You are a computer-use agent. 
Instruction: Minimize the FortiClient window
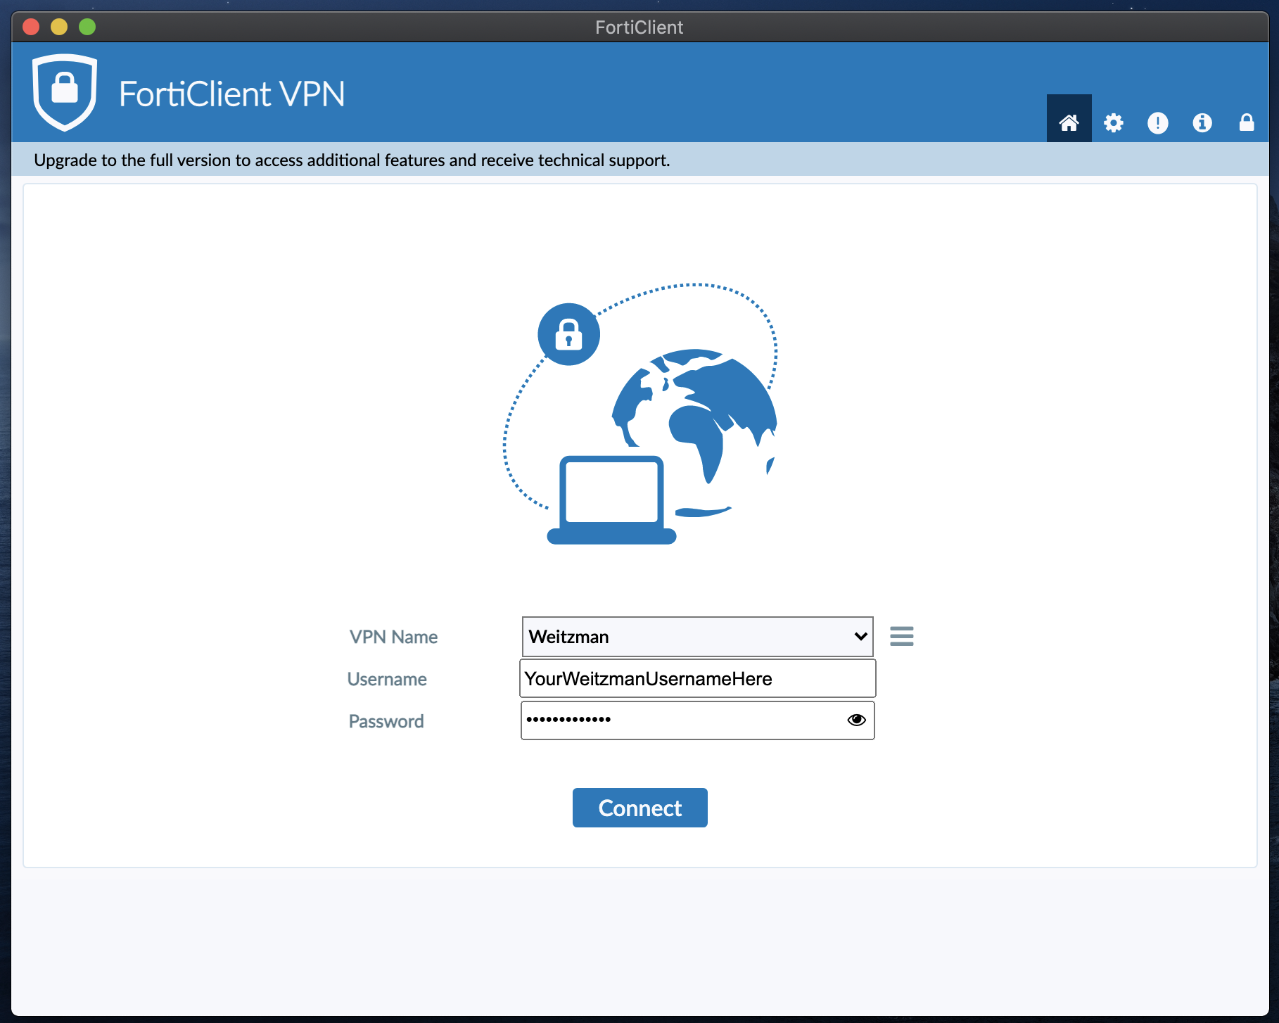[x=59, y=27]
